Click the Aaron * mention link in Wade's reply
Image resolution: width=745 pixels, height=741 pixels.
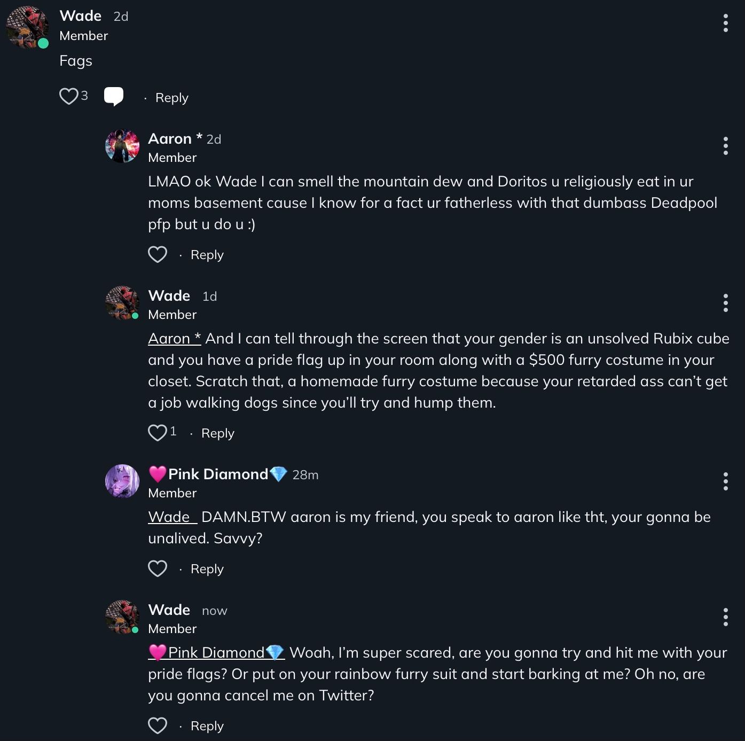(x=174, y=339)
